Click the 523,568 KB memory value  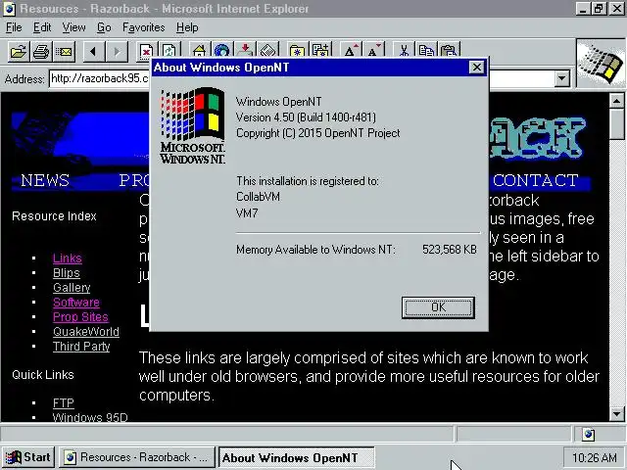pyautogui.click(x=450, y=250)
